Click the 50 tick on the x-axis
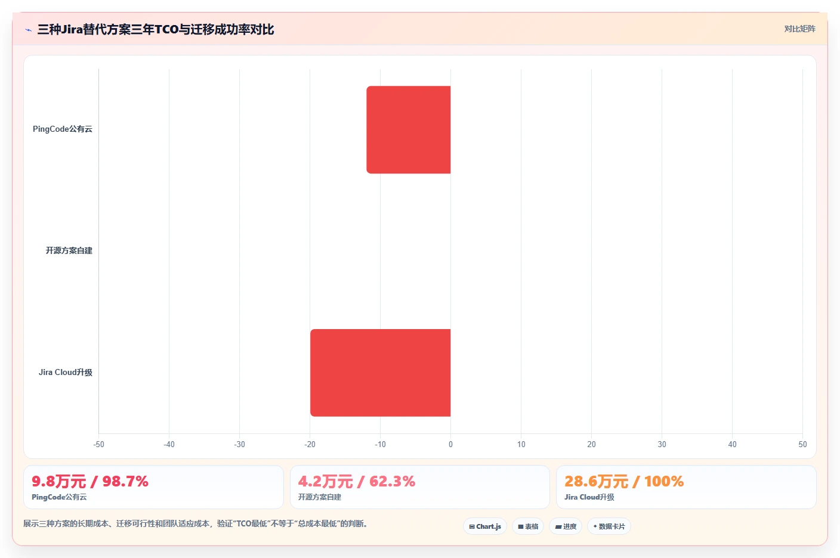The image size is (840, 558). point(803,445)
